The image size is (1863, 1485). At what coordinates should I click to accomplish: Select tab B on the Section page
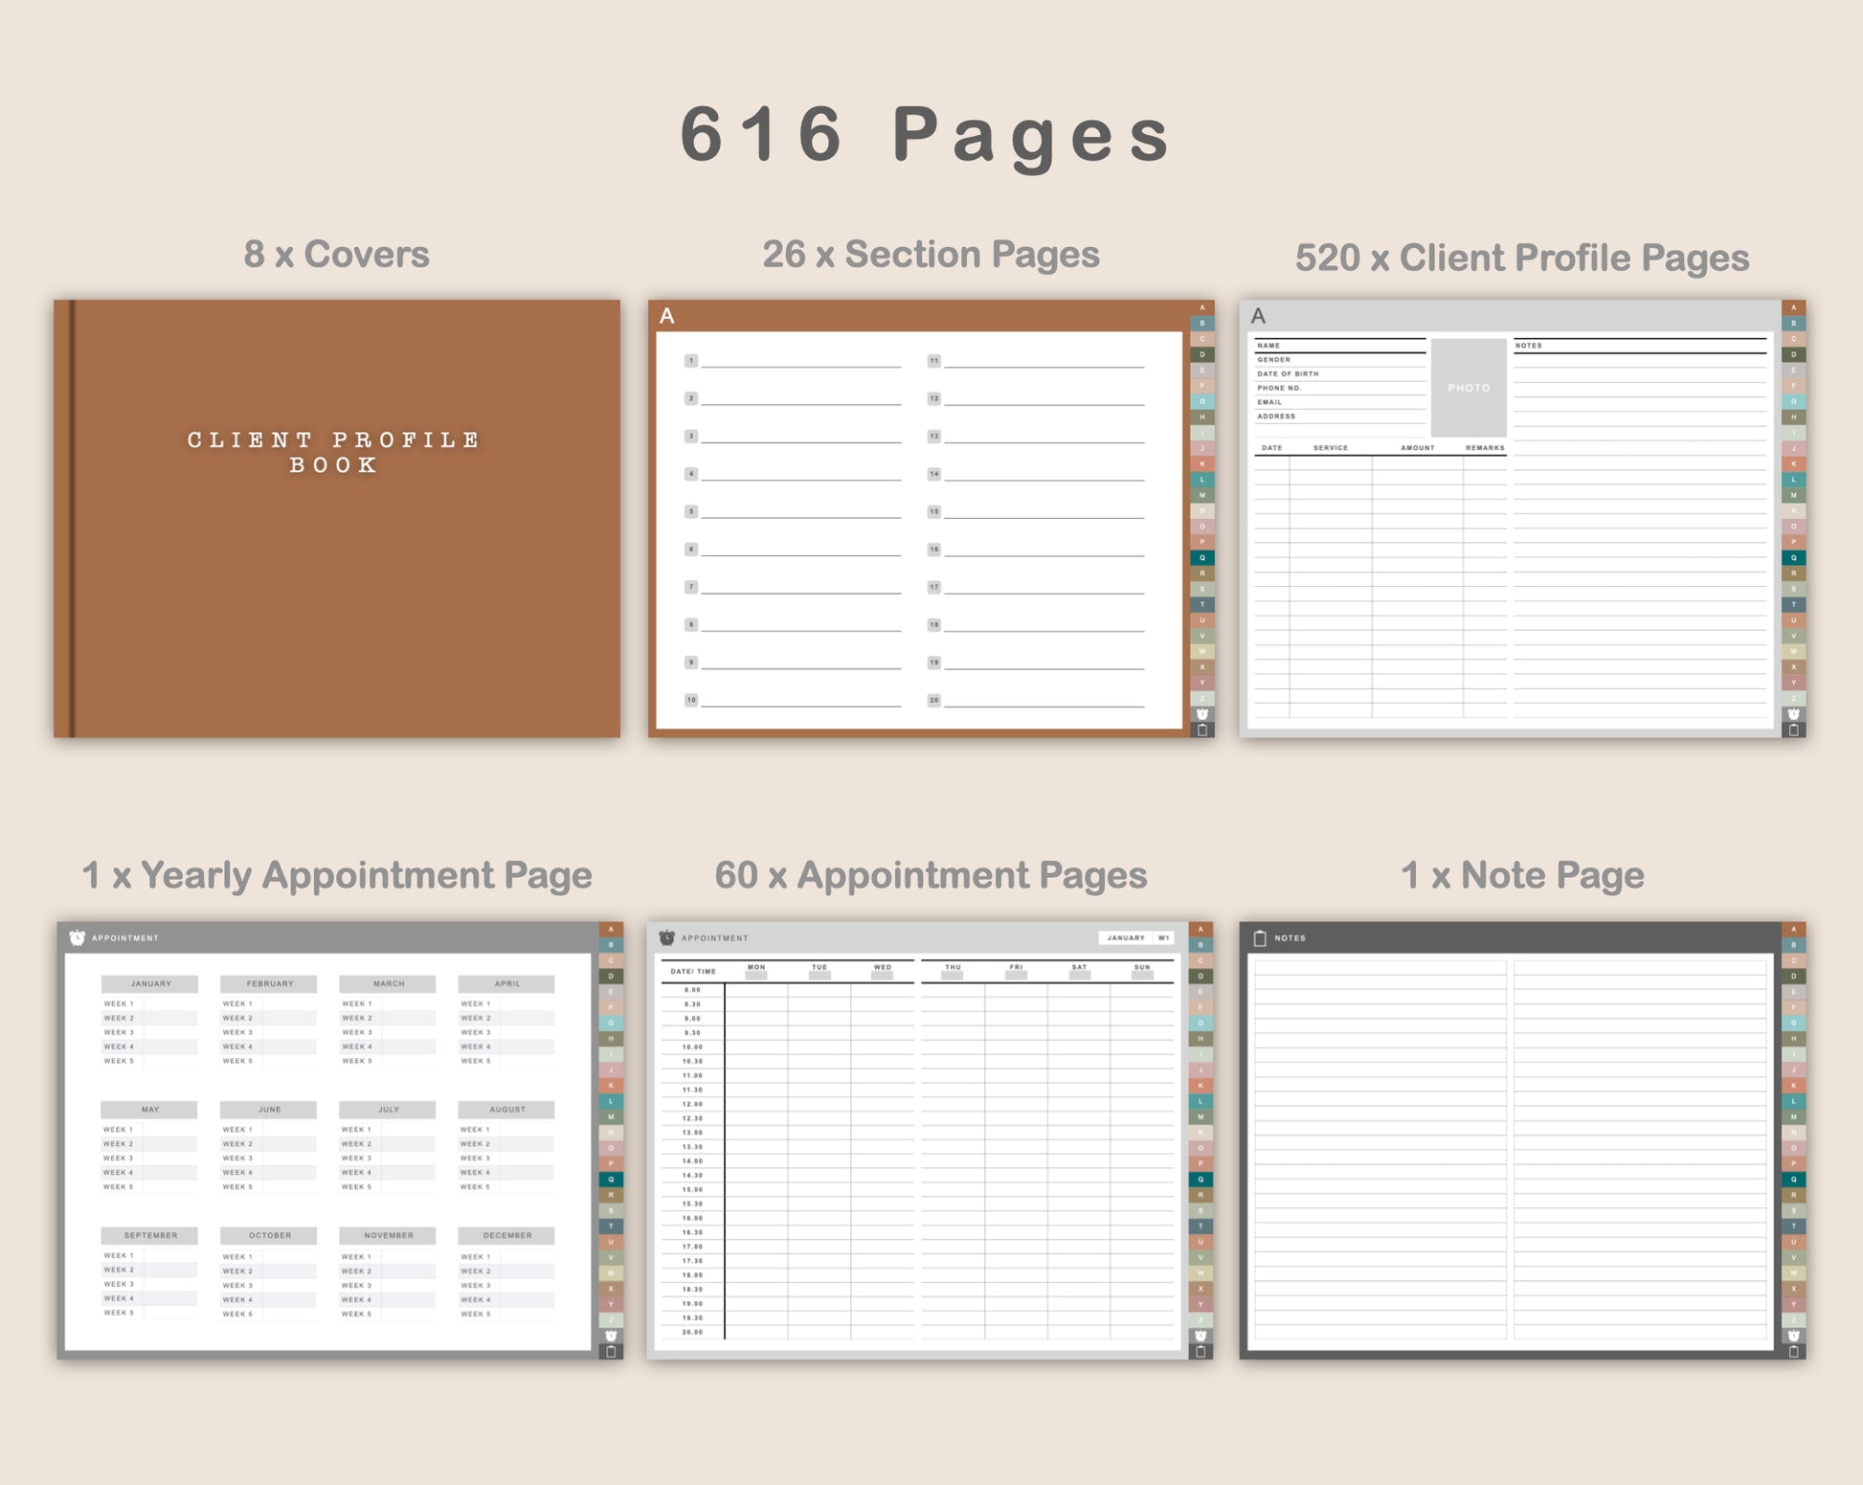point(1202,324)
